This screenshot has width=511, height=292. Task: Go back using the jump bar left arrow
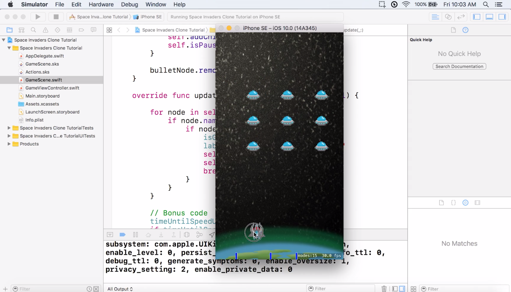point(119,30)
